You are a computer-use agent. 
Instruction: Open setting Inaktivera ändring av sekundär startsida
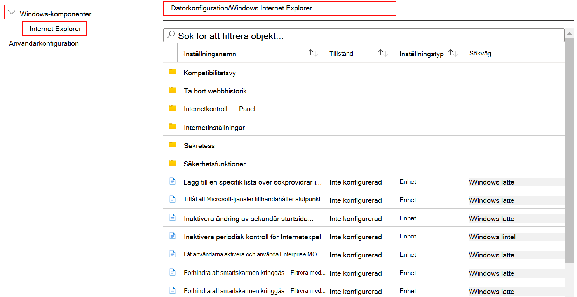pos(249,219)
